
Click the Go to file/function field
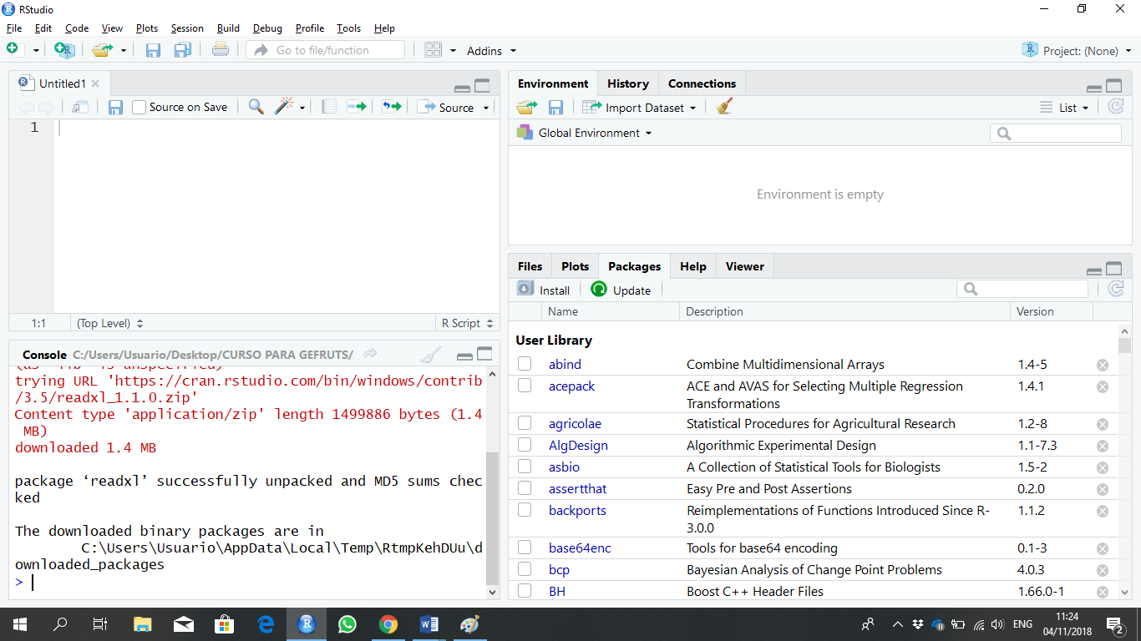[x=325, y=50]
